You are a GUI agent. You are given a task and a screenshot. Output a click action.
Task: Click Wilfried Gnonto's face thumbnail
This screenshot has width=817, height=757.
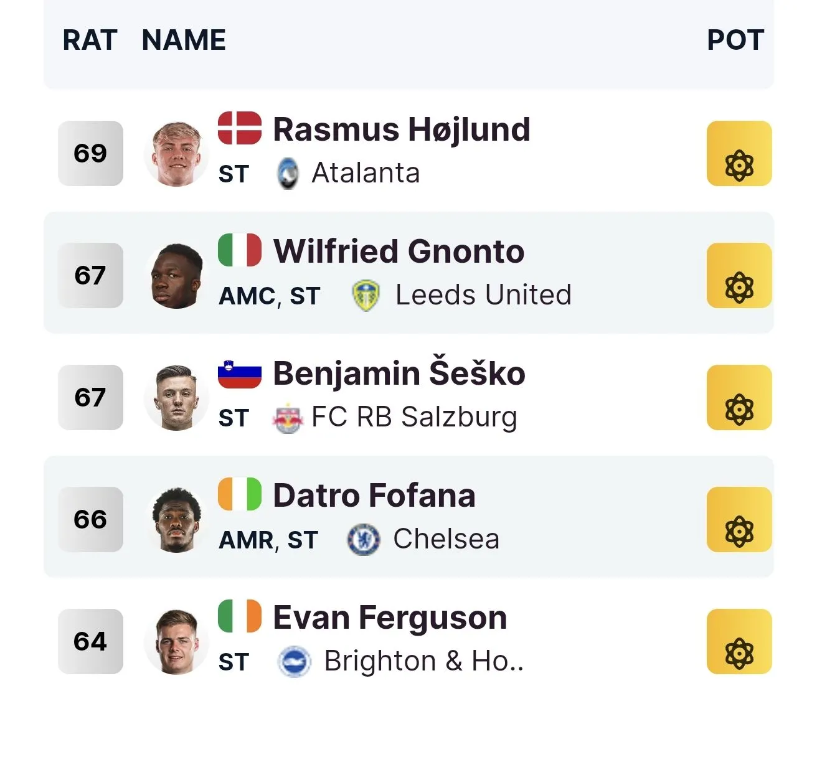(177, 276)
